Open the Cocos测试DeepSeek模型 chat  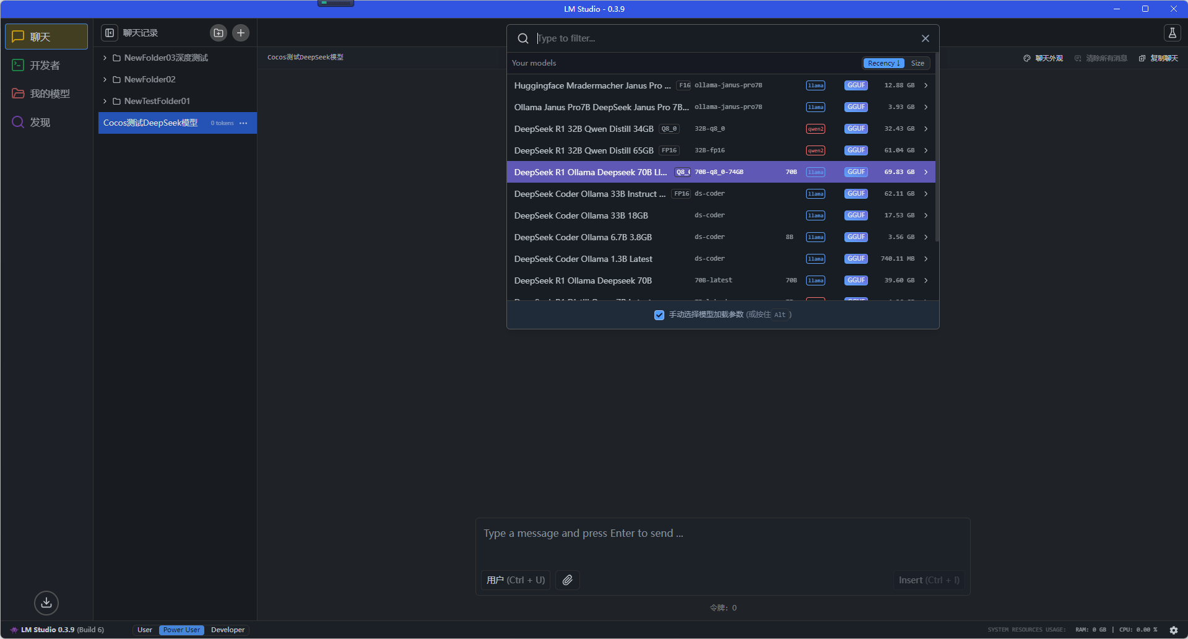pyautogui.click(x=178, y=123)
